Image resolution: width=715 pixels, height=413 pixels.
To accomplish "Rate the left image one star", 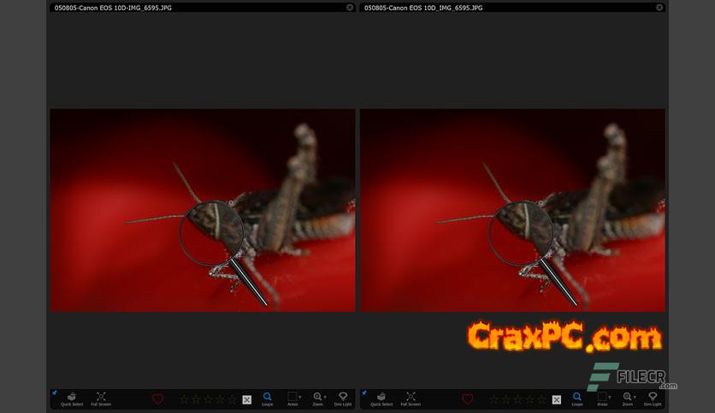I will [184, 400].
